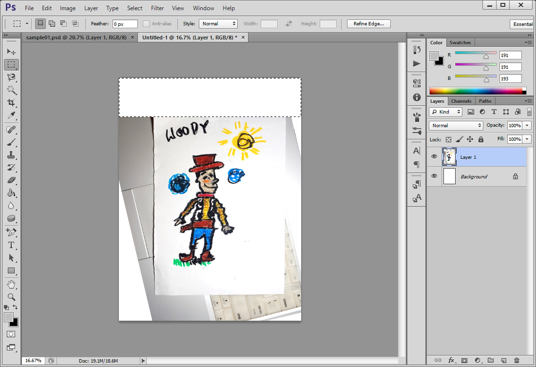Select the Paint Bucket tool

tap(11, 193)
